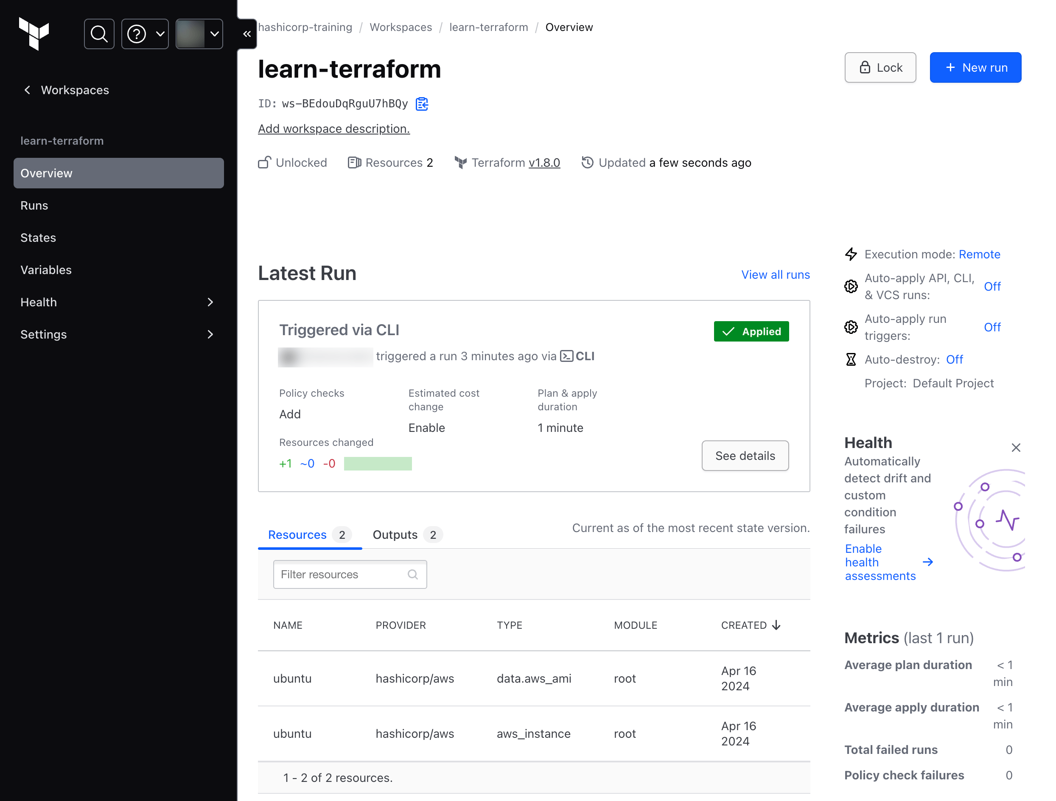Open the search

click(x=99, y=34)
